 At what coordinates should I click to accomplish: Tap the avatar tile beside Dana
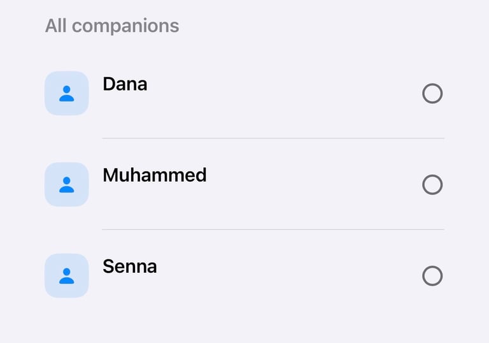pos(66,93)
